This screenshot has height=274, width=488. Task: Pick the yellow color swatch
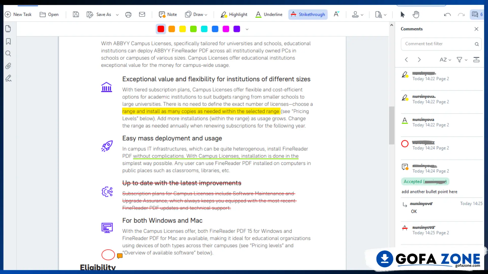coord(182,29)
